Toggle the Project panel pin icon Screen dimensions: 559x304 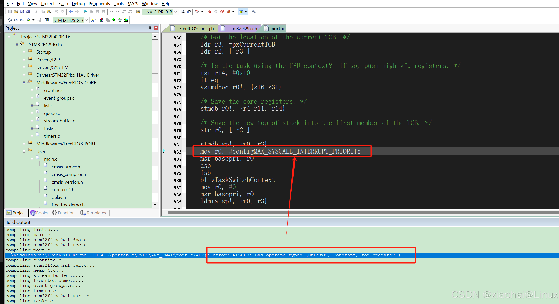coord(150,28)
